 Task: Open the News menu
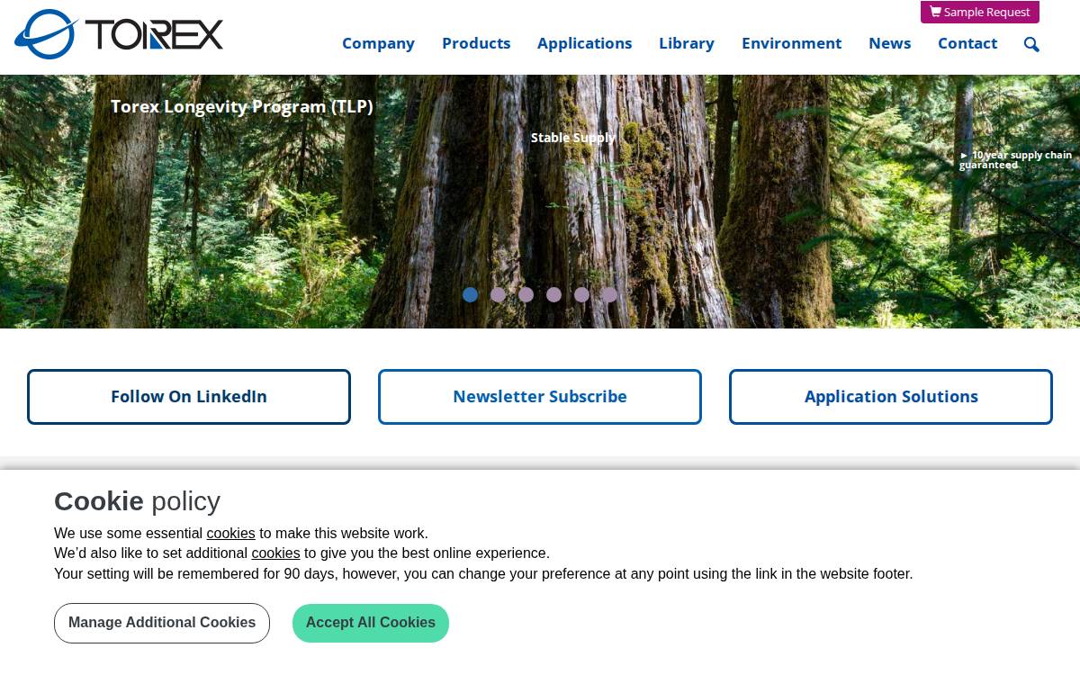point(889,43)
